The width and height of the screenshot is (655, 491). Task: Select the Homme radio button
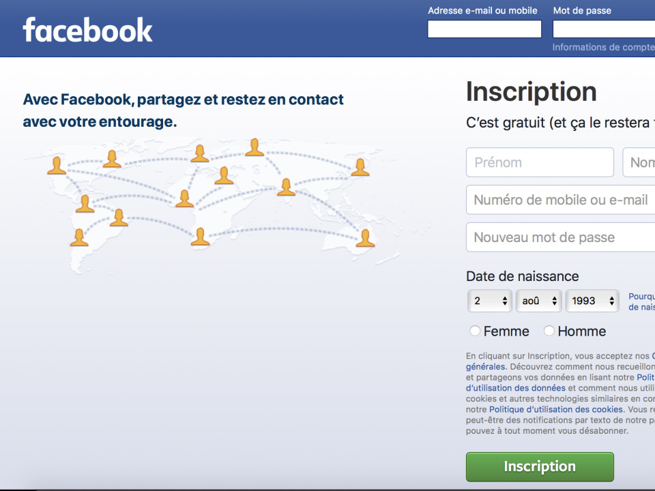(x=549, y=331)
